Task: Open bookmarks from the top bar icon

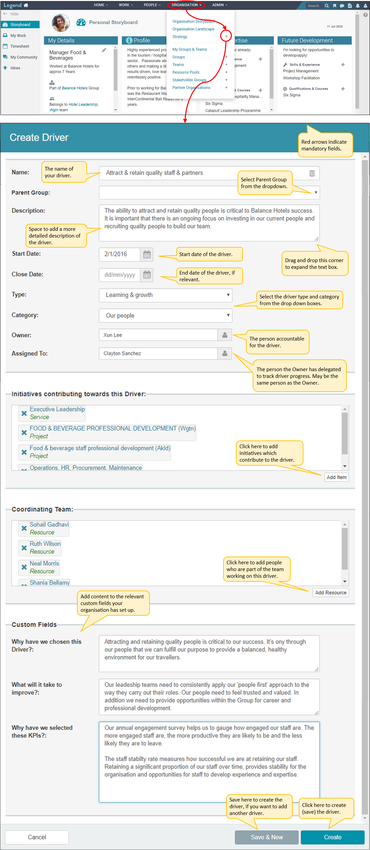Action: click(335, 6)
